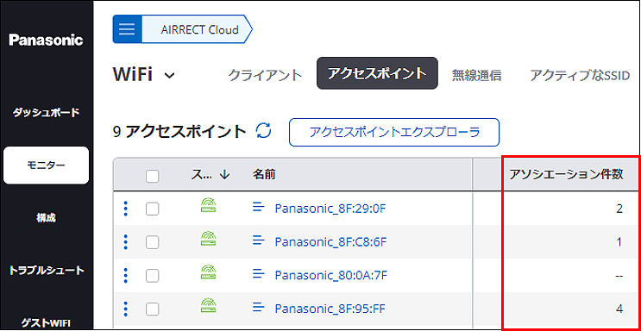Open Panasonic_8F:29:0F access point link

[x=330, y=209]
